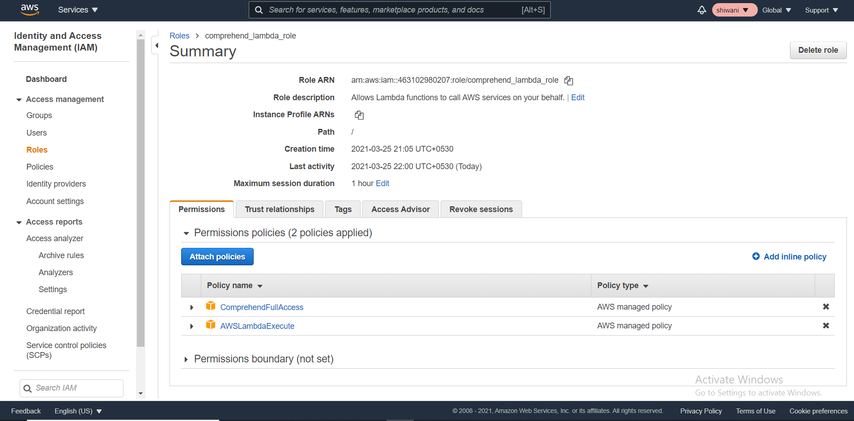Screen dimensions: 854x421
Task: Open the Global region dropdown
Action: (x=776, y=10)
